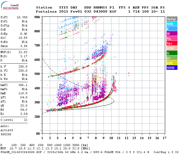Image resolution: width=179 pixels, height=154 pixels.
Task: Select the NoVal gray legend swatch
Action: pyautogui.click(x=172, y=19)
